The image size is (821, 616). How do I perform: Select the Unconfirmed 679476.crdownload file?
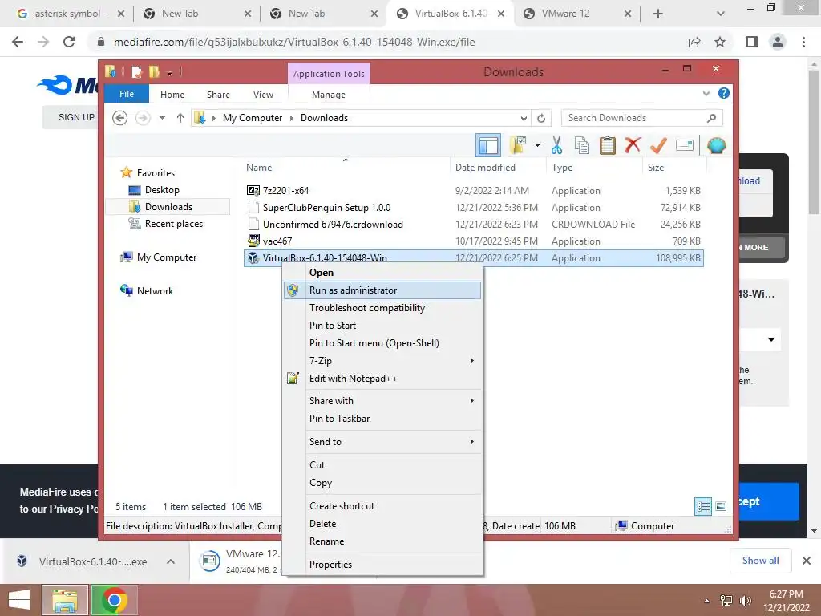pyautogui.click(x=474, y=225)
